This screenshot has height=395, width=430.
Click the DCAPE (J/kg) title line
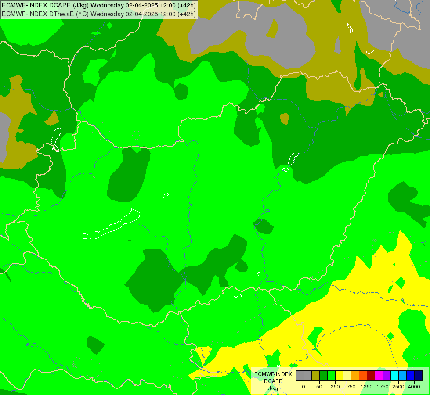99,5
